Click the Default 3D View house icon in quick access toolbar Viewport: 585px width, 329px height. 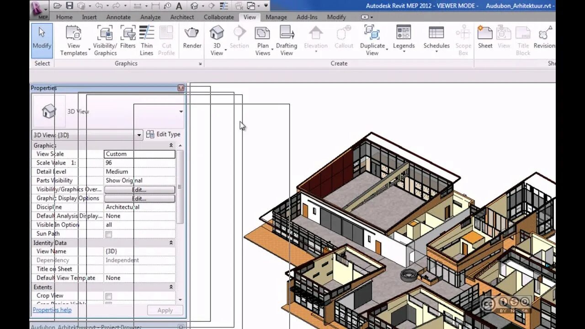(x=195, y=6)
